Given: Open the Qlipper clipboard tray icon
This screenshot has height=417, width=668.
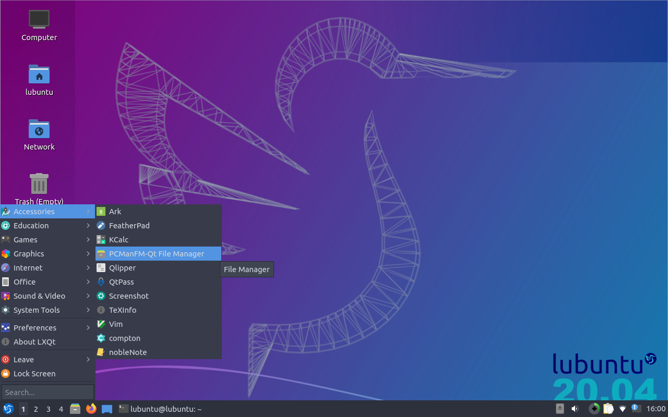Looking at the screenshot, I should tap(609, 409).
